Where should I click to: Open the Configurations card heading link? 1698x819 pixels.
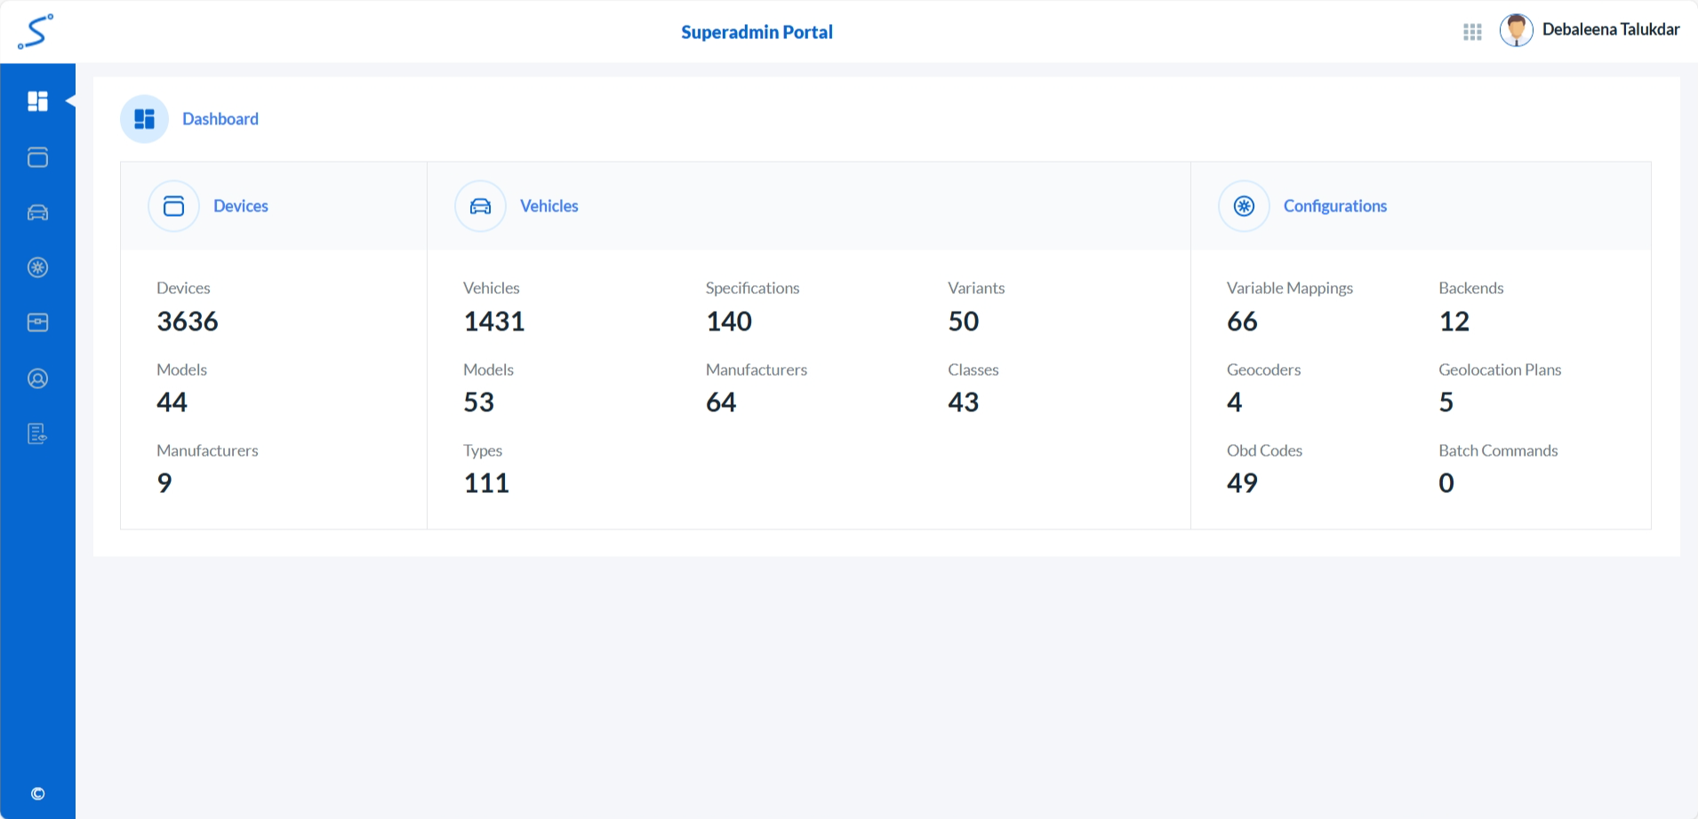click(x=1334, y=205)
